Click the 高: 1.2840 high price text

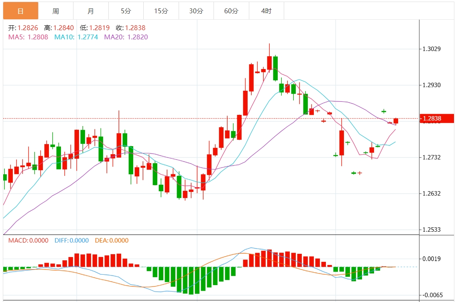click(x=59, y=28)
